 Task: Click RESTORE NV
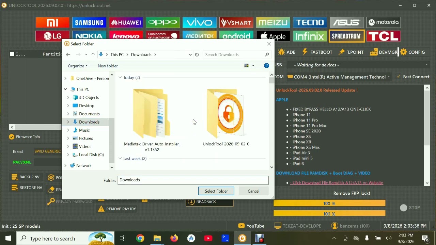[x=27, y=187]
